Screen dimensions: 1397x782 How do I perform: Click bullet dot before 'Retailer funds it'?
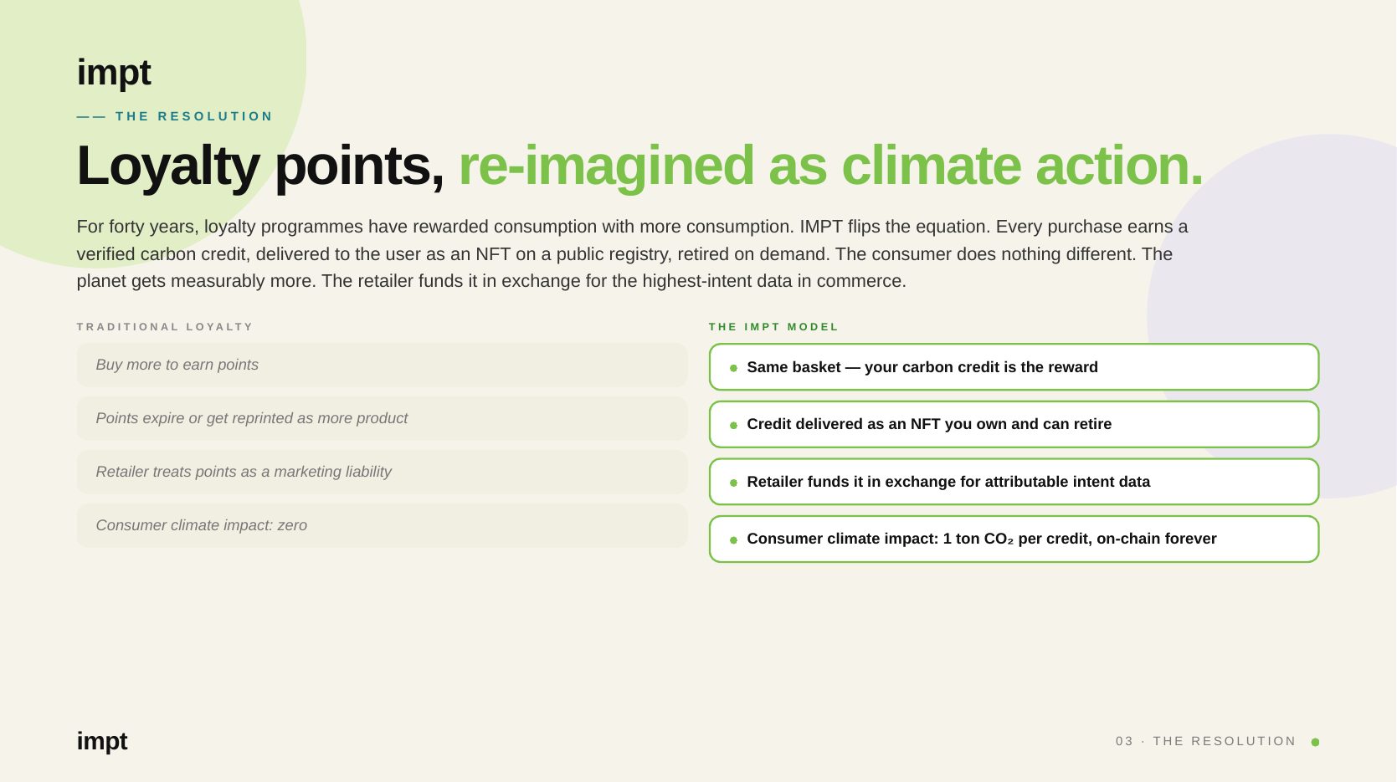click(x=733, y=483)
